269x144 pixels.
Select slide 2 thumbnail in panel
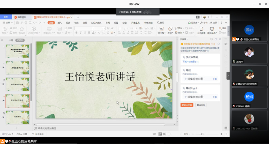click(18, 68)
